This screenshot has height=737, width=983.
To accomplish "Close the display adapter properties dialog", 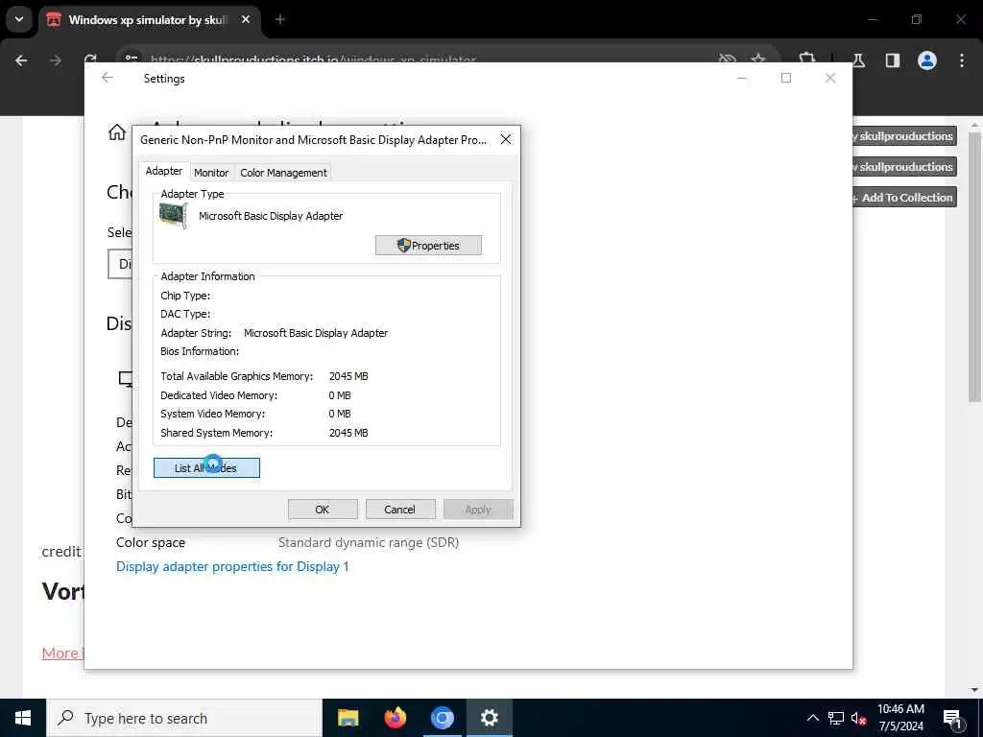I will pos(505,140).
